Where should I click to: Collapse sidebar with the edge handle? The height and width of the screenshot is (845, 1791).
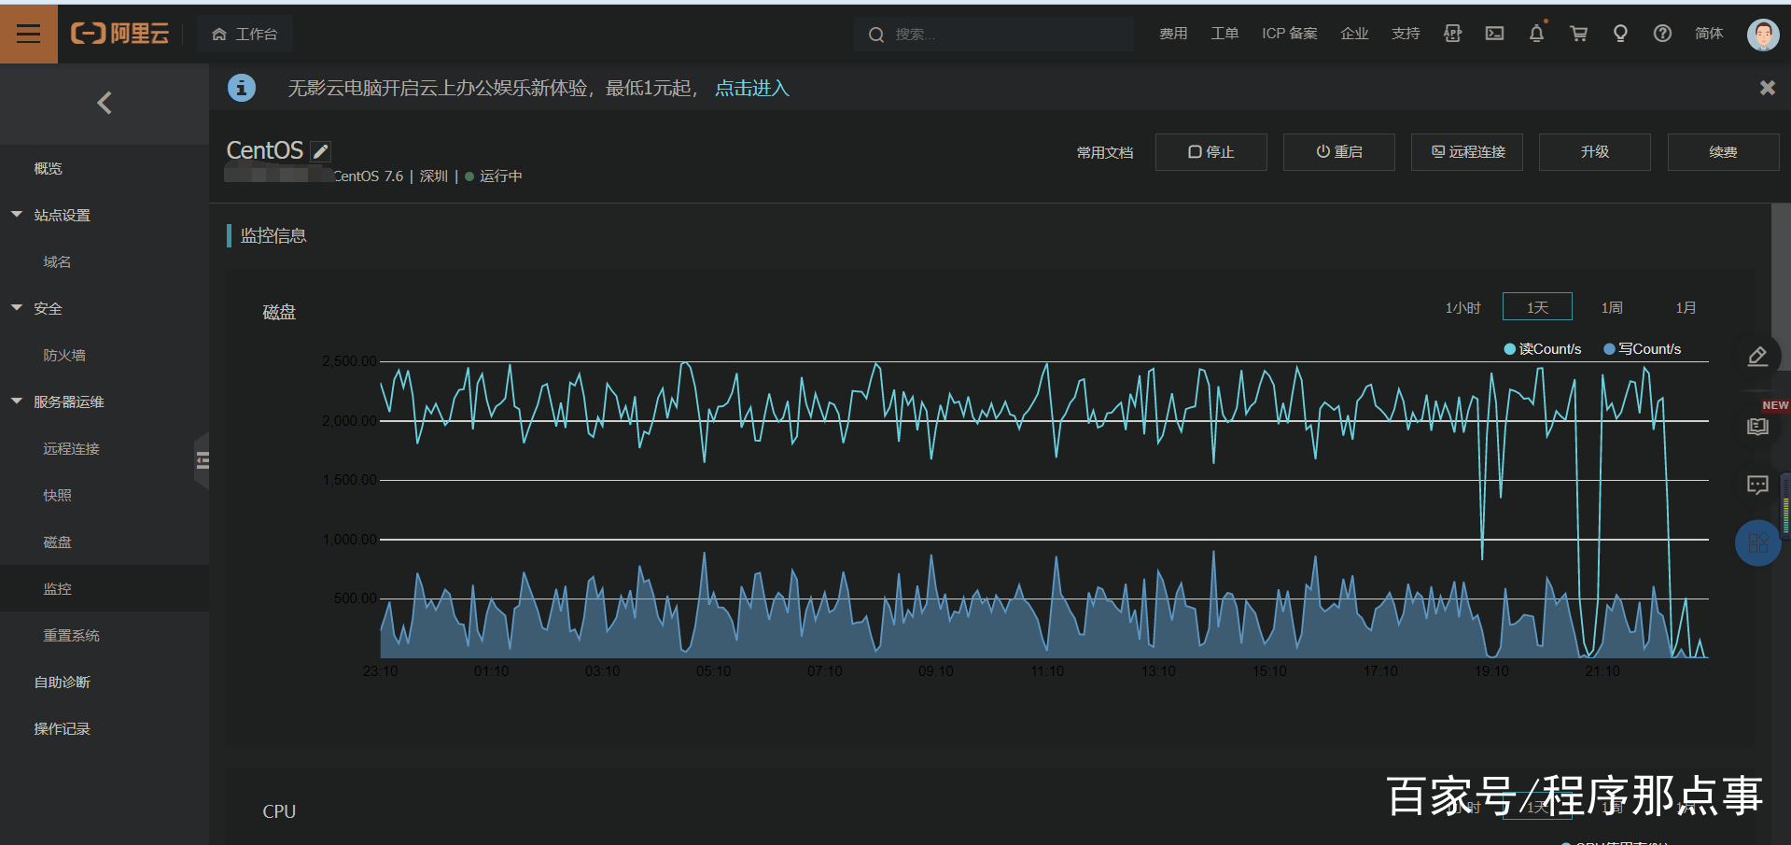202,459
